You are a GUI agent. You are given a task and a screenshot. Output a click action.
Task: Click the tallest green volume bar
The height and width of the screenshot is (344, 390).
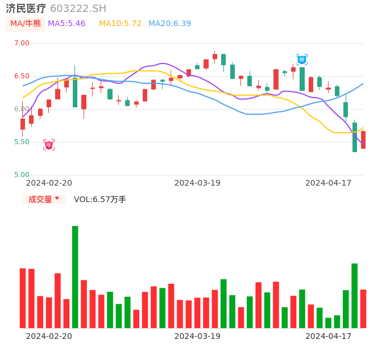tap(75, 277)
